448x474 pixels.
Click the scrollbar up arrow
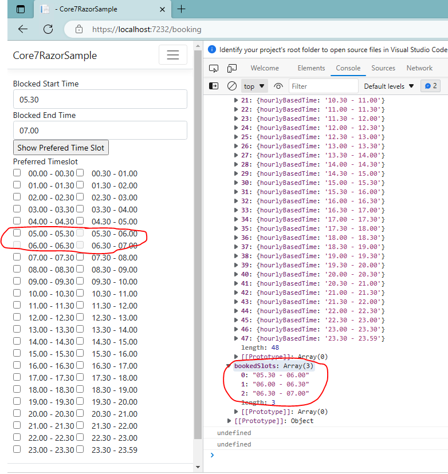click(x=198, y=46)
